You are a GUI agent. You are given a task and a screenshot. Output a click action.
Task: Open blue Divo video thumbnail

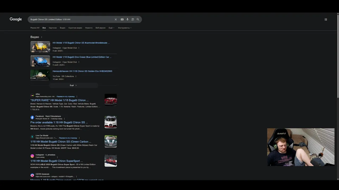pyautogui.click(x=40, y=61)
